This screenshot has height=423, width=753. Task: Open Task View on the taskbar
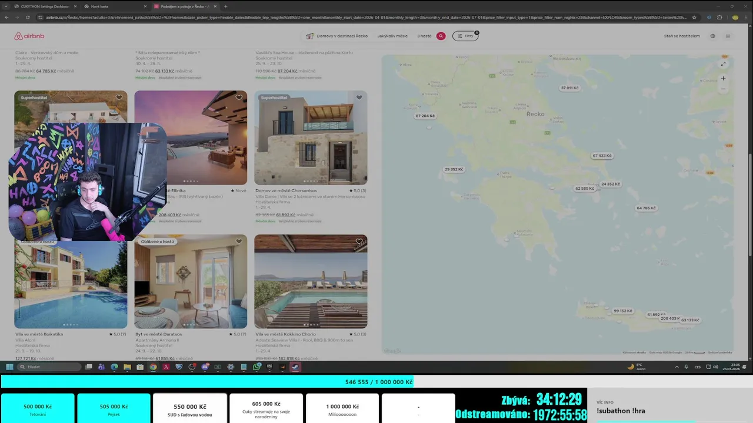89,367
